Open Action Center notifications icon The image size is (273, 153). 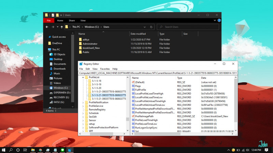click(x=267, y=150)
